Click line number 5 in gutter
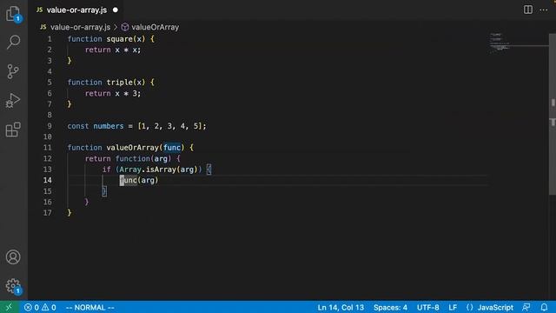 [x=50, y=83]
